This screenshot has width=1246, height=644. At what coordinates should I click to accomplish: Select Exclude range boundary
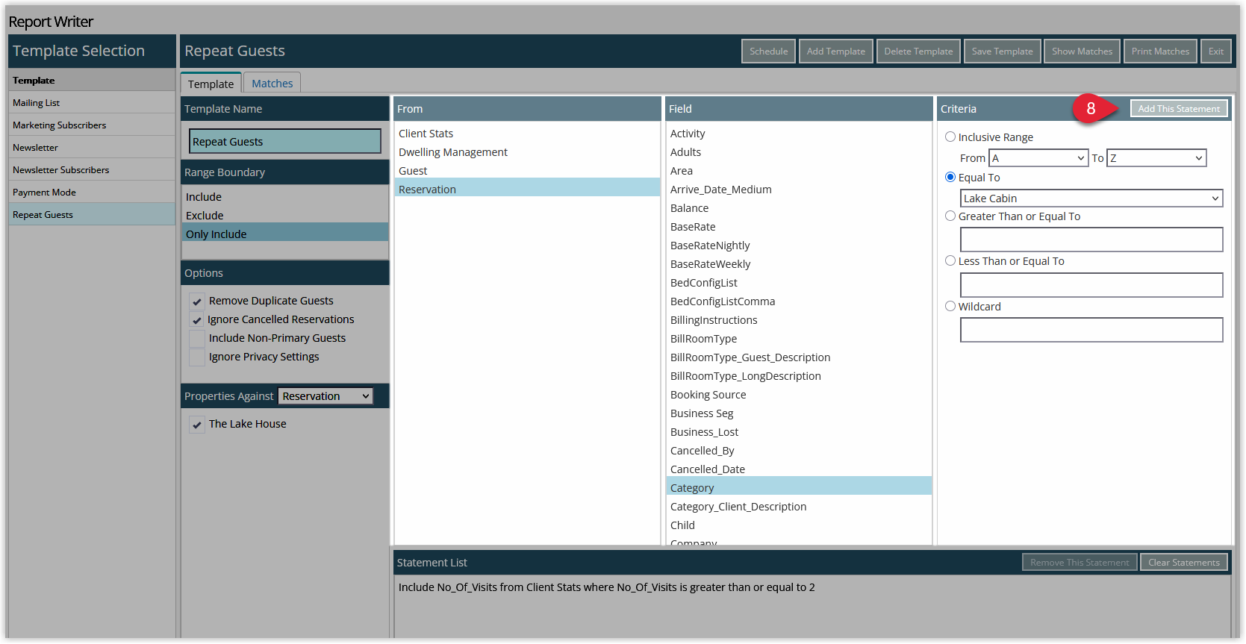click(284, 216)
